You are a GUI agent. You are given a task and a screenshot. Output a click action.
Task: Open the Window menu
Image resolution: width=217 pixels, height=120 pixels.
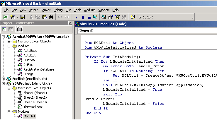coord(104,10)
